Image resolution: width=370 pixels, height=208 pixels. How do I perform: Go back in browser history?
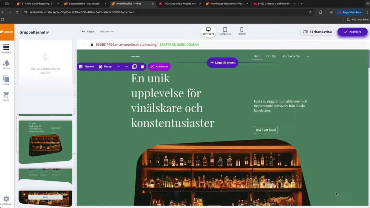point(3,12)
